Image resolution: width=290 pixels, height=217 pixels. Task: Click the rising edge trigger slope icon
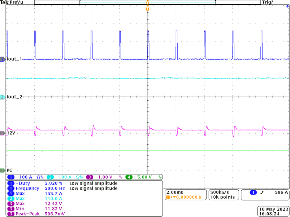coord(262,192)
